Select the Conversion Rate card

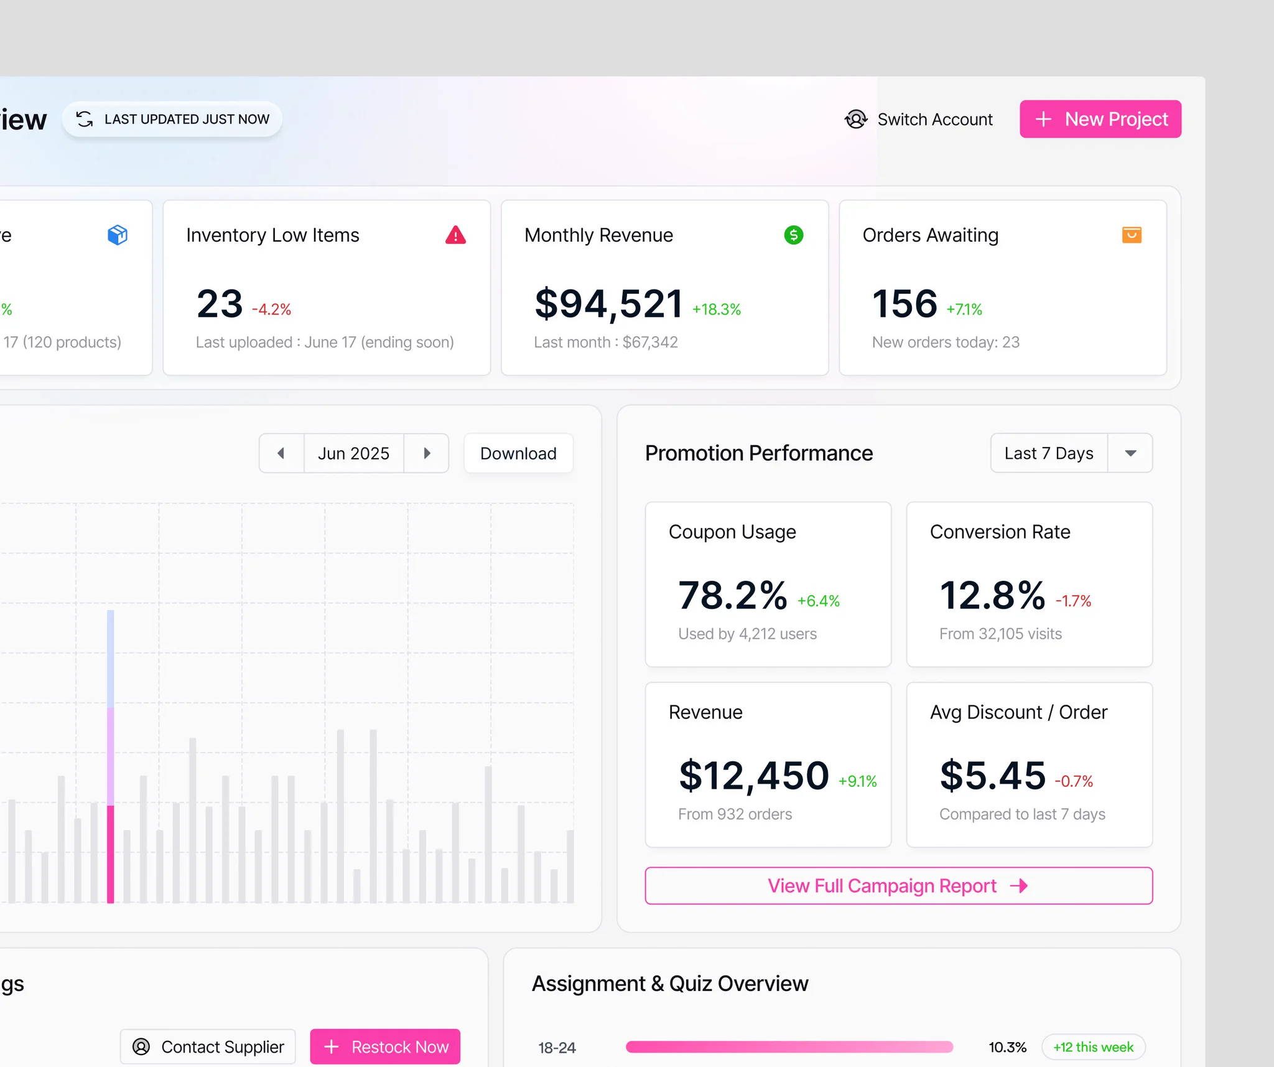point(1030,584)
